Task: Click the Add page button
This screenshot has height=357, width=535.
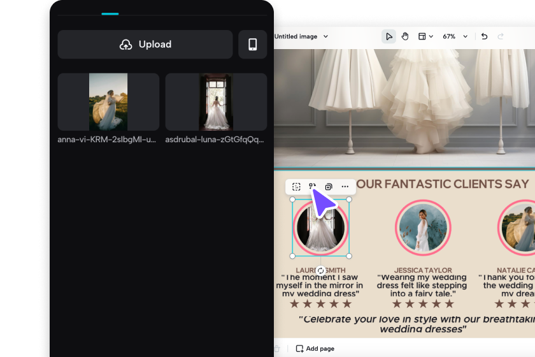Action: point(315,349)
